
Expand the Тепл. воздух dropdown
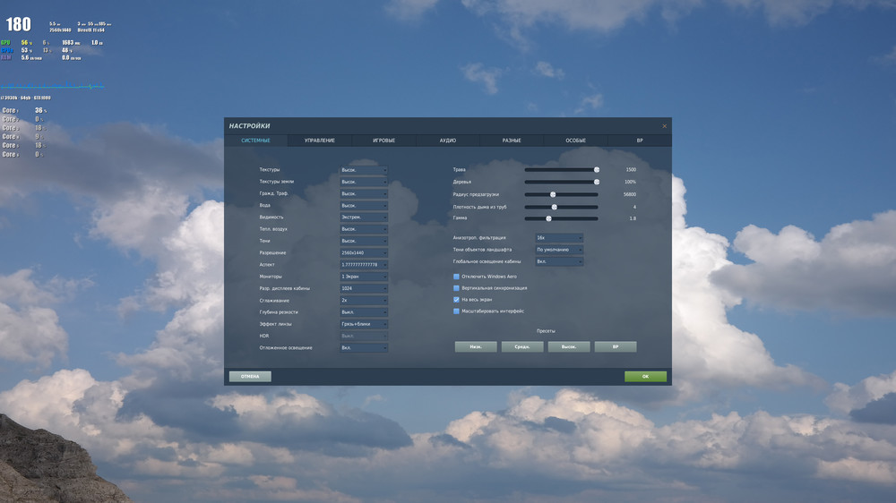point(364,229)
